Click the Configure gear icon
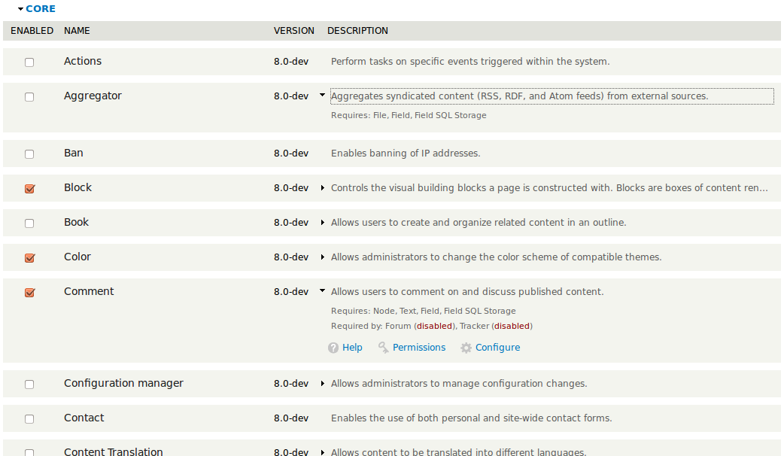 466,348
